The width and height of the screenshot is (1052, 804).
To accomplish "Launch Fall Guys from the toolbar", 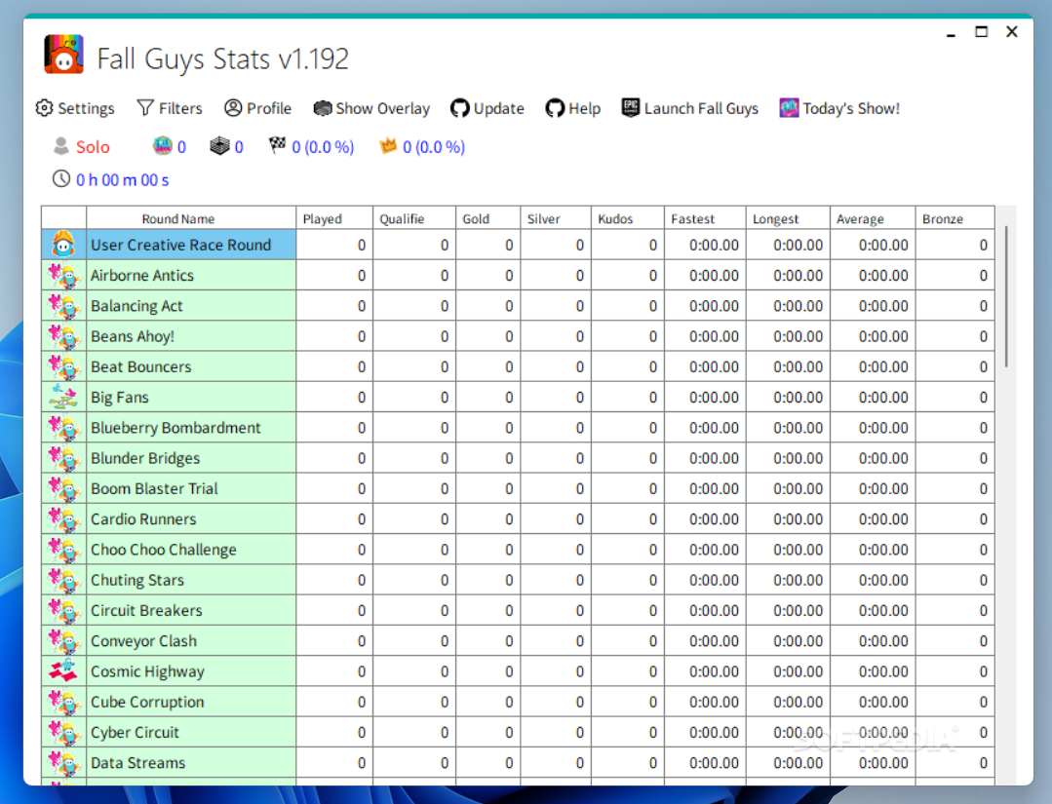I will tap(689, 108).
